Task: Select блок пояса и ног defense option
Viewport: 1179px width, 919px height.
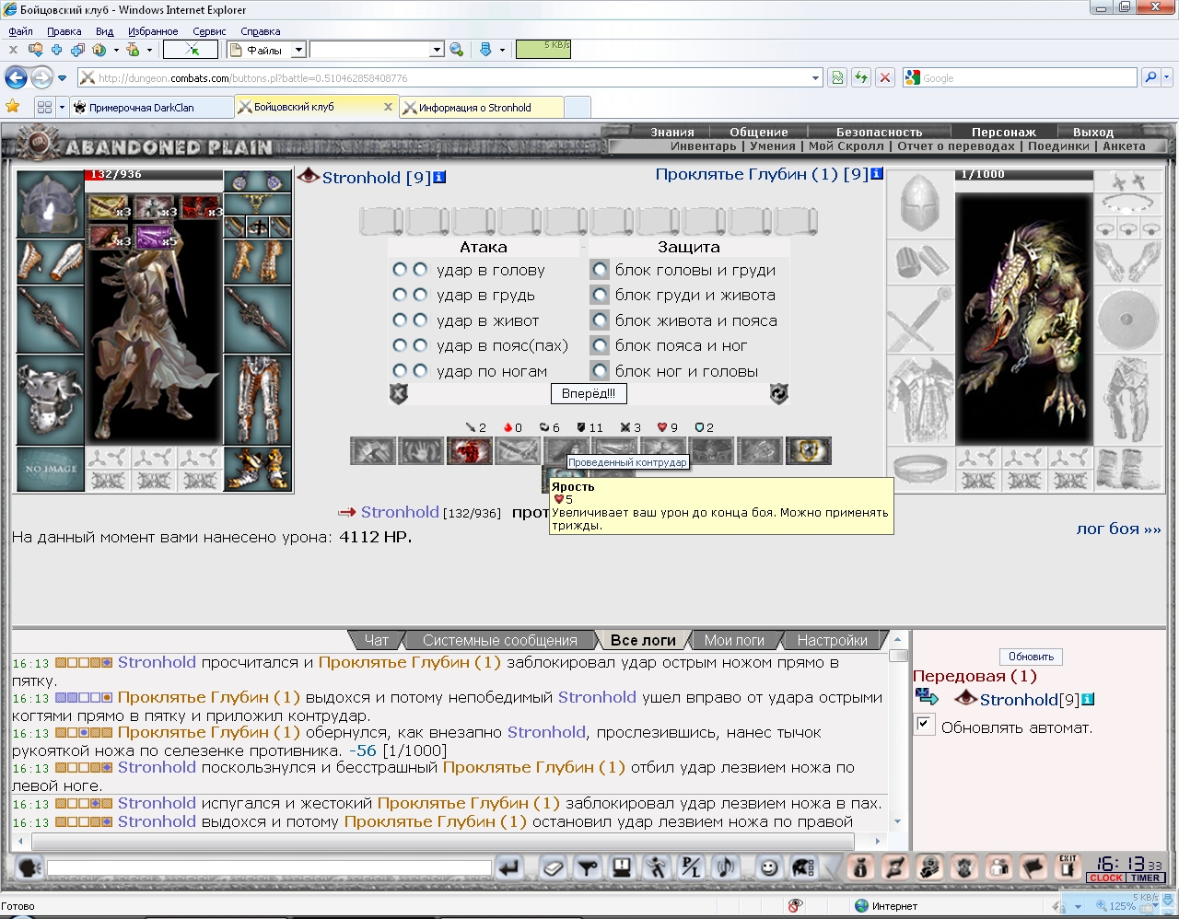Action: pyautogui.click(x=600, y=345)
